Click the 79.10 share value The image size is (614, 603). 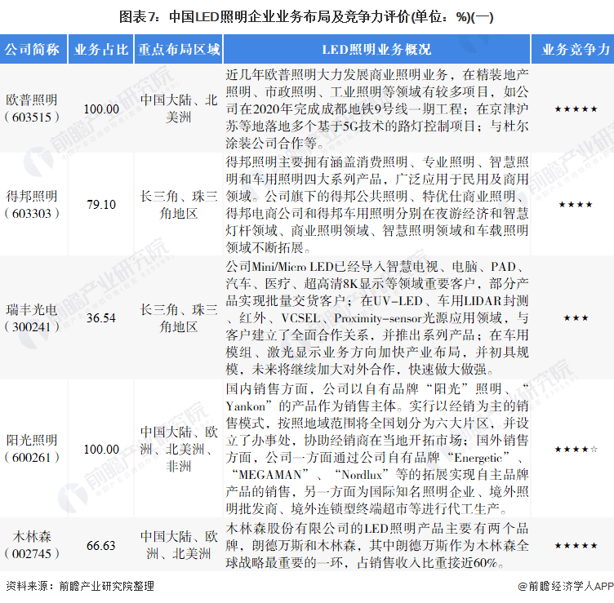pyautogui.click(x=101, y=205)
